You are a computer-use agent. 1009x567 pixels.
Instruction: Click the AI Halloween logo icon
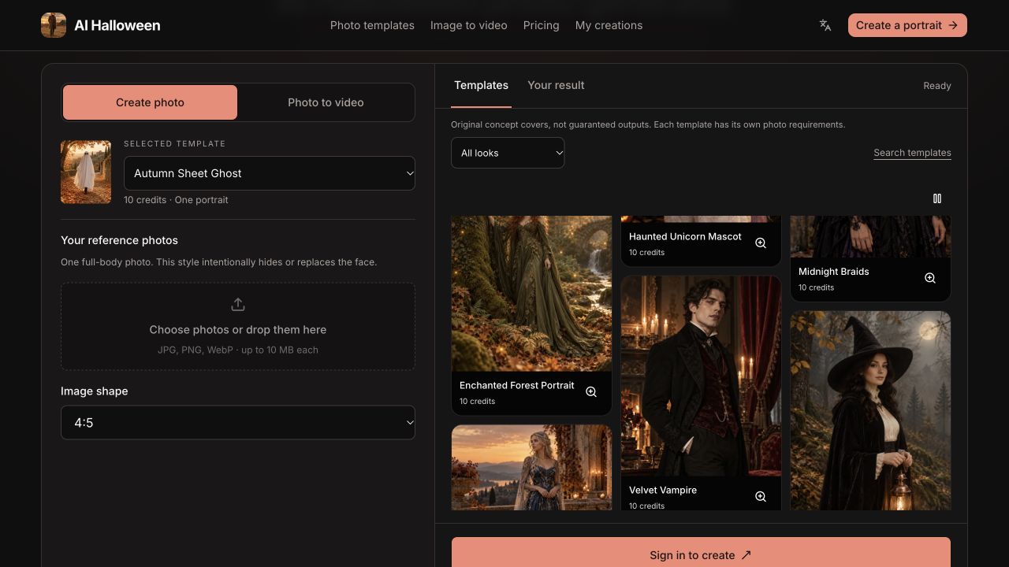pyautogui.click(x=54, y=25)
